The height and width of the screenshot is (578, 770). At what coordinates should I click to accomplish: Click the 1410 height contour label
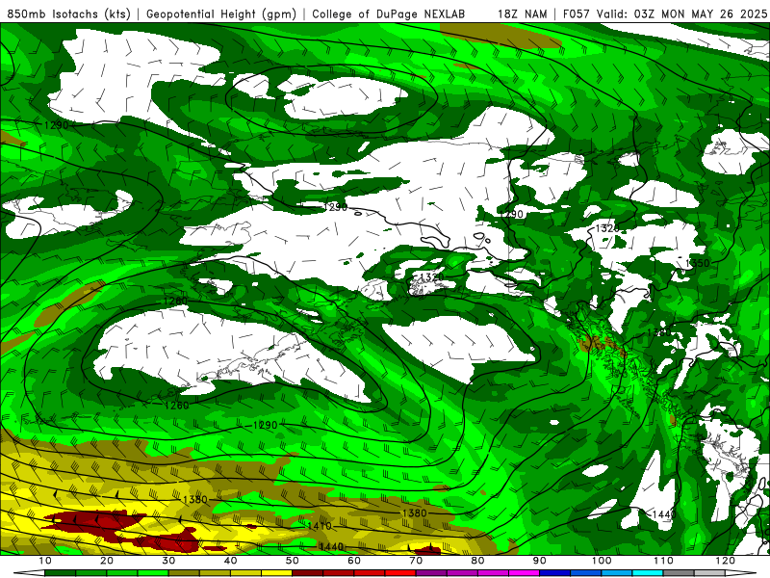point(320,526)
